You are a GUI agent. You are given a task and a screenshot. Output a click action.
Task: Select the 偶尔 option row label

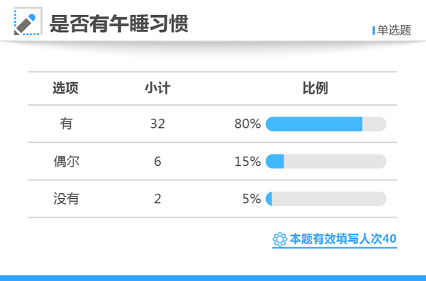pos(67,162)
